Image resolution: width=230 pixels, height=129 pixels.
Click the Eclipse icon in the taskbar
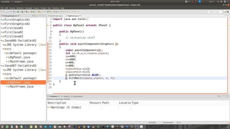[137, 127]
